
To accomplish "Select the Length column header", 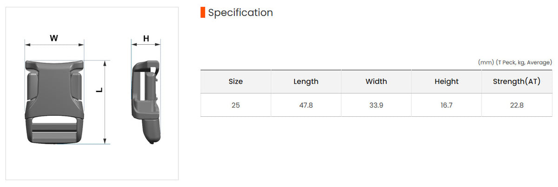I will pyautogui.click(x=306, y=81).
